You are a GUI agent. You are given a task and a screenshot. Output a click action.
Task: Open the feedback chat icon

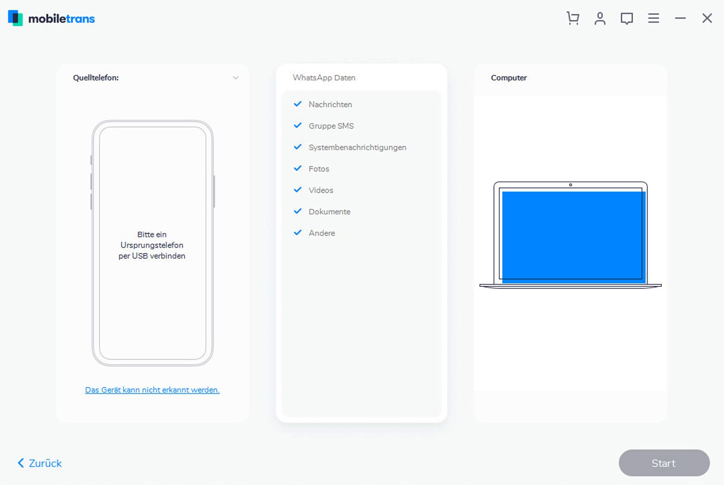pos(627,19)
